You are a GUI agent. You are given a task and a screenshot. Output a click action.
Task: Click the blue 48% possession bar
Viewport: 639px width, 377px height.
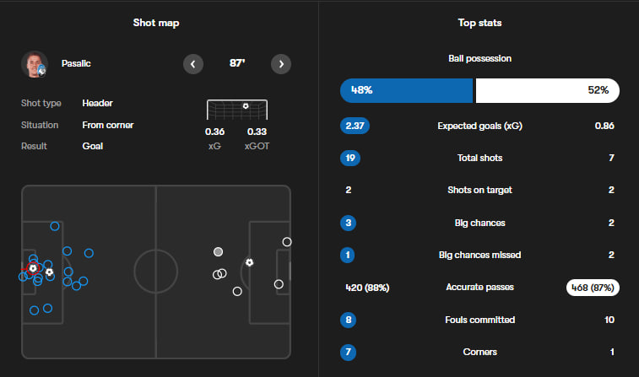pos(406,90)
